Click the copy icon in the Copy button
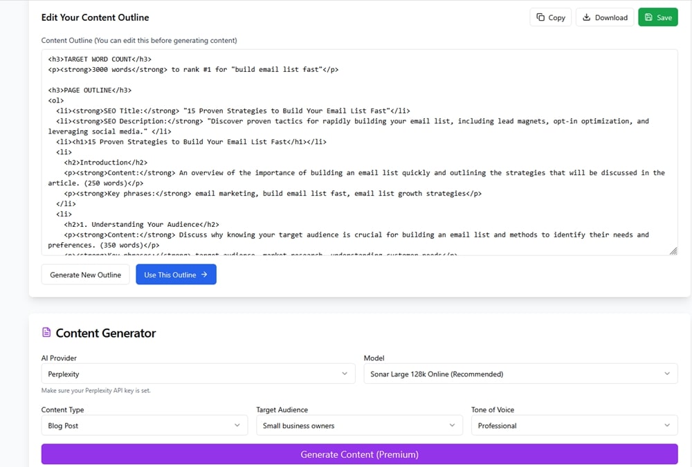 (x=540, y=17)
